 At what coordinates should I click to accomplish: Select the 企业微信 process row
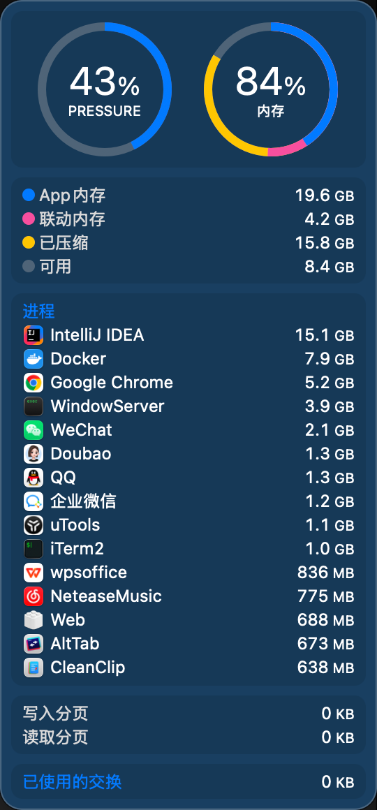(188, 501)
